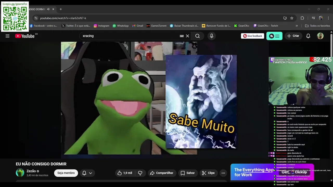Show more bookmarks via chevron
The height and width of the screenshot is (187, 333).
tap(297, 26)
